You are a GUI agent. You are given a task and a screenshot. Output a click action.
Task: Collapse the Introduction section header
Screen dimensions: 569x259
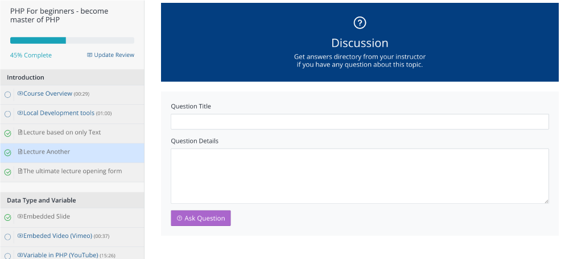72,77
